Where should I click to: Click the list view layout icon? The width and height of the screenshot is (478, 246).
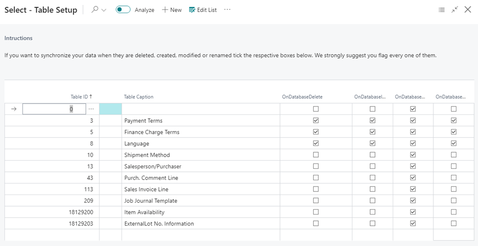[441, 10]
